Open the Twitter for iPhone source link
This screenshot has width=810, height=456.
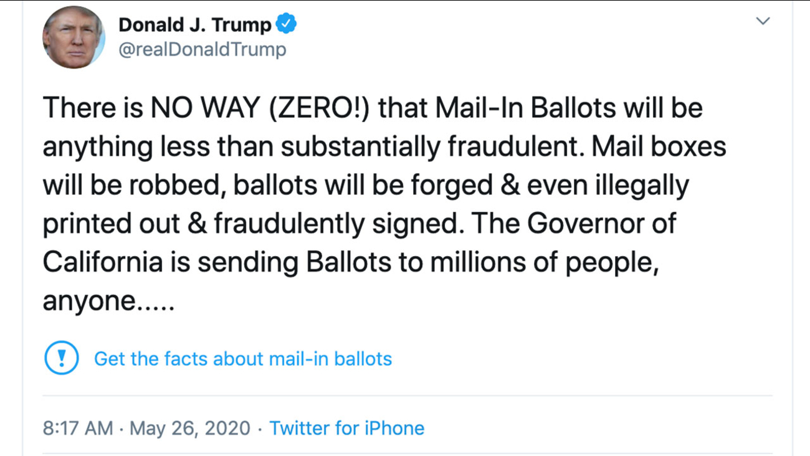[x=346, y=429]
